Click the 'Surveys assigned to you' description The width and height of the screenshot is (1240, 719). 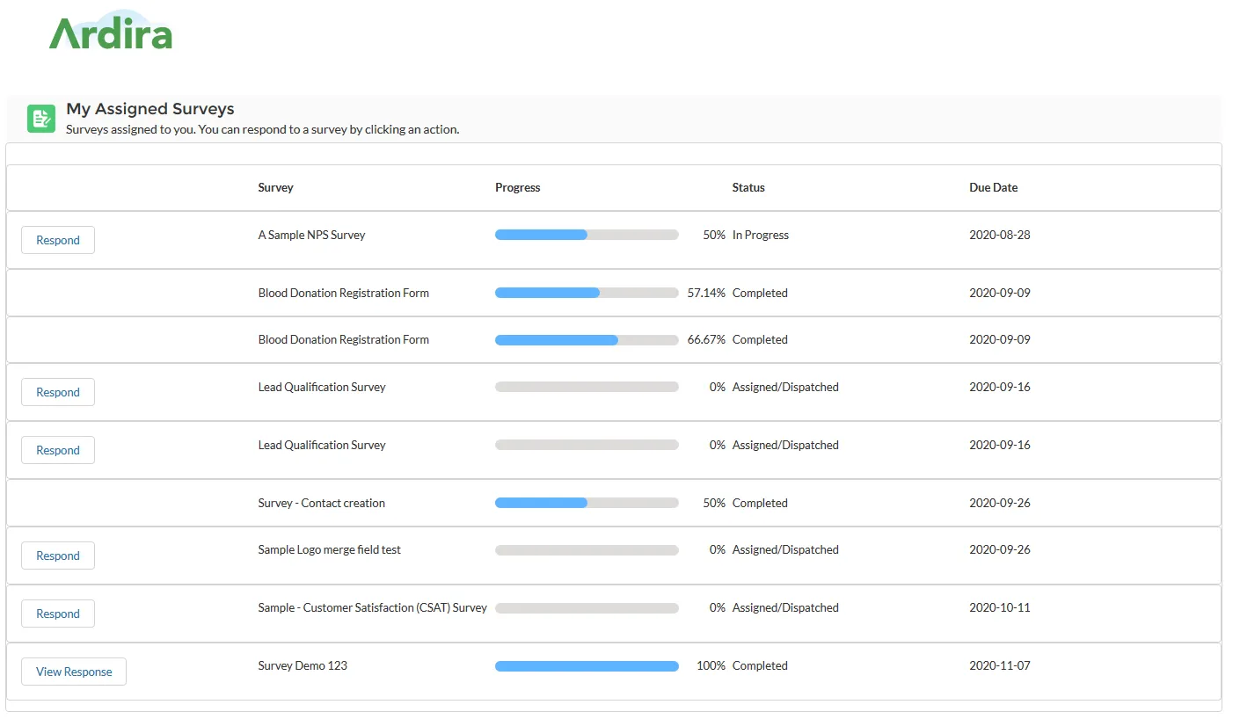click(x=263, y=129)
